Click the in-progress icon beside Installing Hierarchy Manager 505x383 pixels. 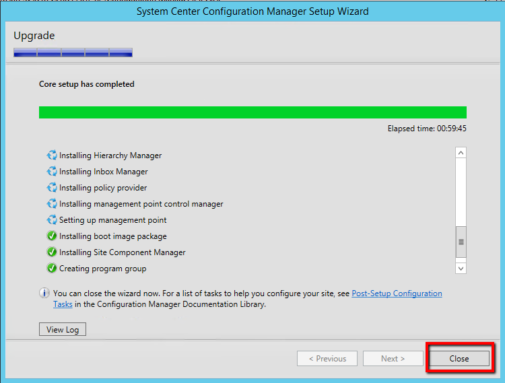[52, 155]
